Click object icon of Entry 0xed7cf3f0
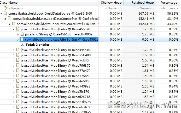This screenshot has height=113, width=181. [x=18, y=60]
